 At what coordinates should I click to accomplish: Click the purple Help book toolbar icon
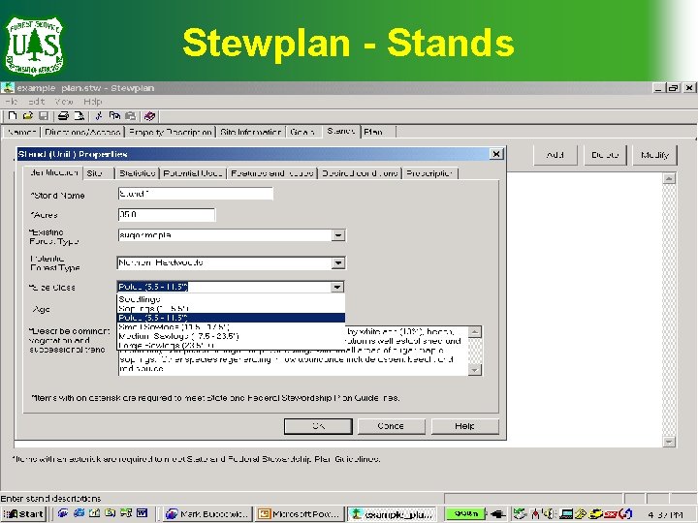[x=150, y=116]
